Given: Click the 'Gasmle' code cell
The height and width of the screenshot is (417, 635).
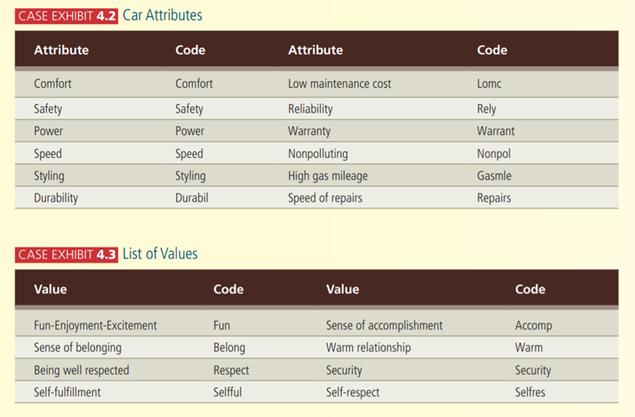Looking at the screenshot, I should (494, 176).
